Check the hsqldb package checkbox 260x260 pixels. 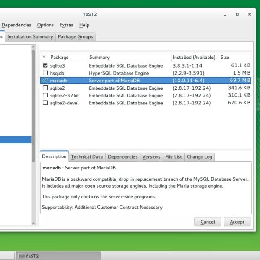pos(45,73)
